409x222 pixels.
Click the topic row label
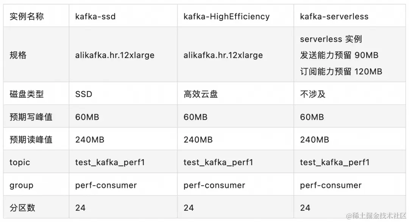[20, 163]
